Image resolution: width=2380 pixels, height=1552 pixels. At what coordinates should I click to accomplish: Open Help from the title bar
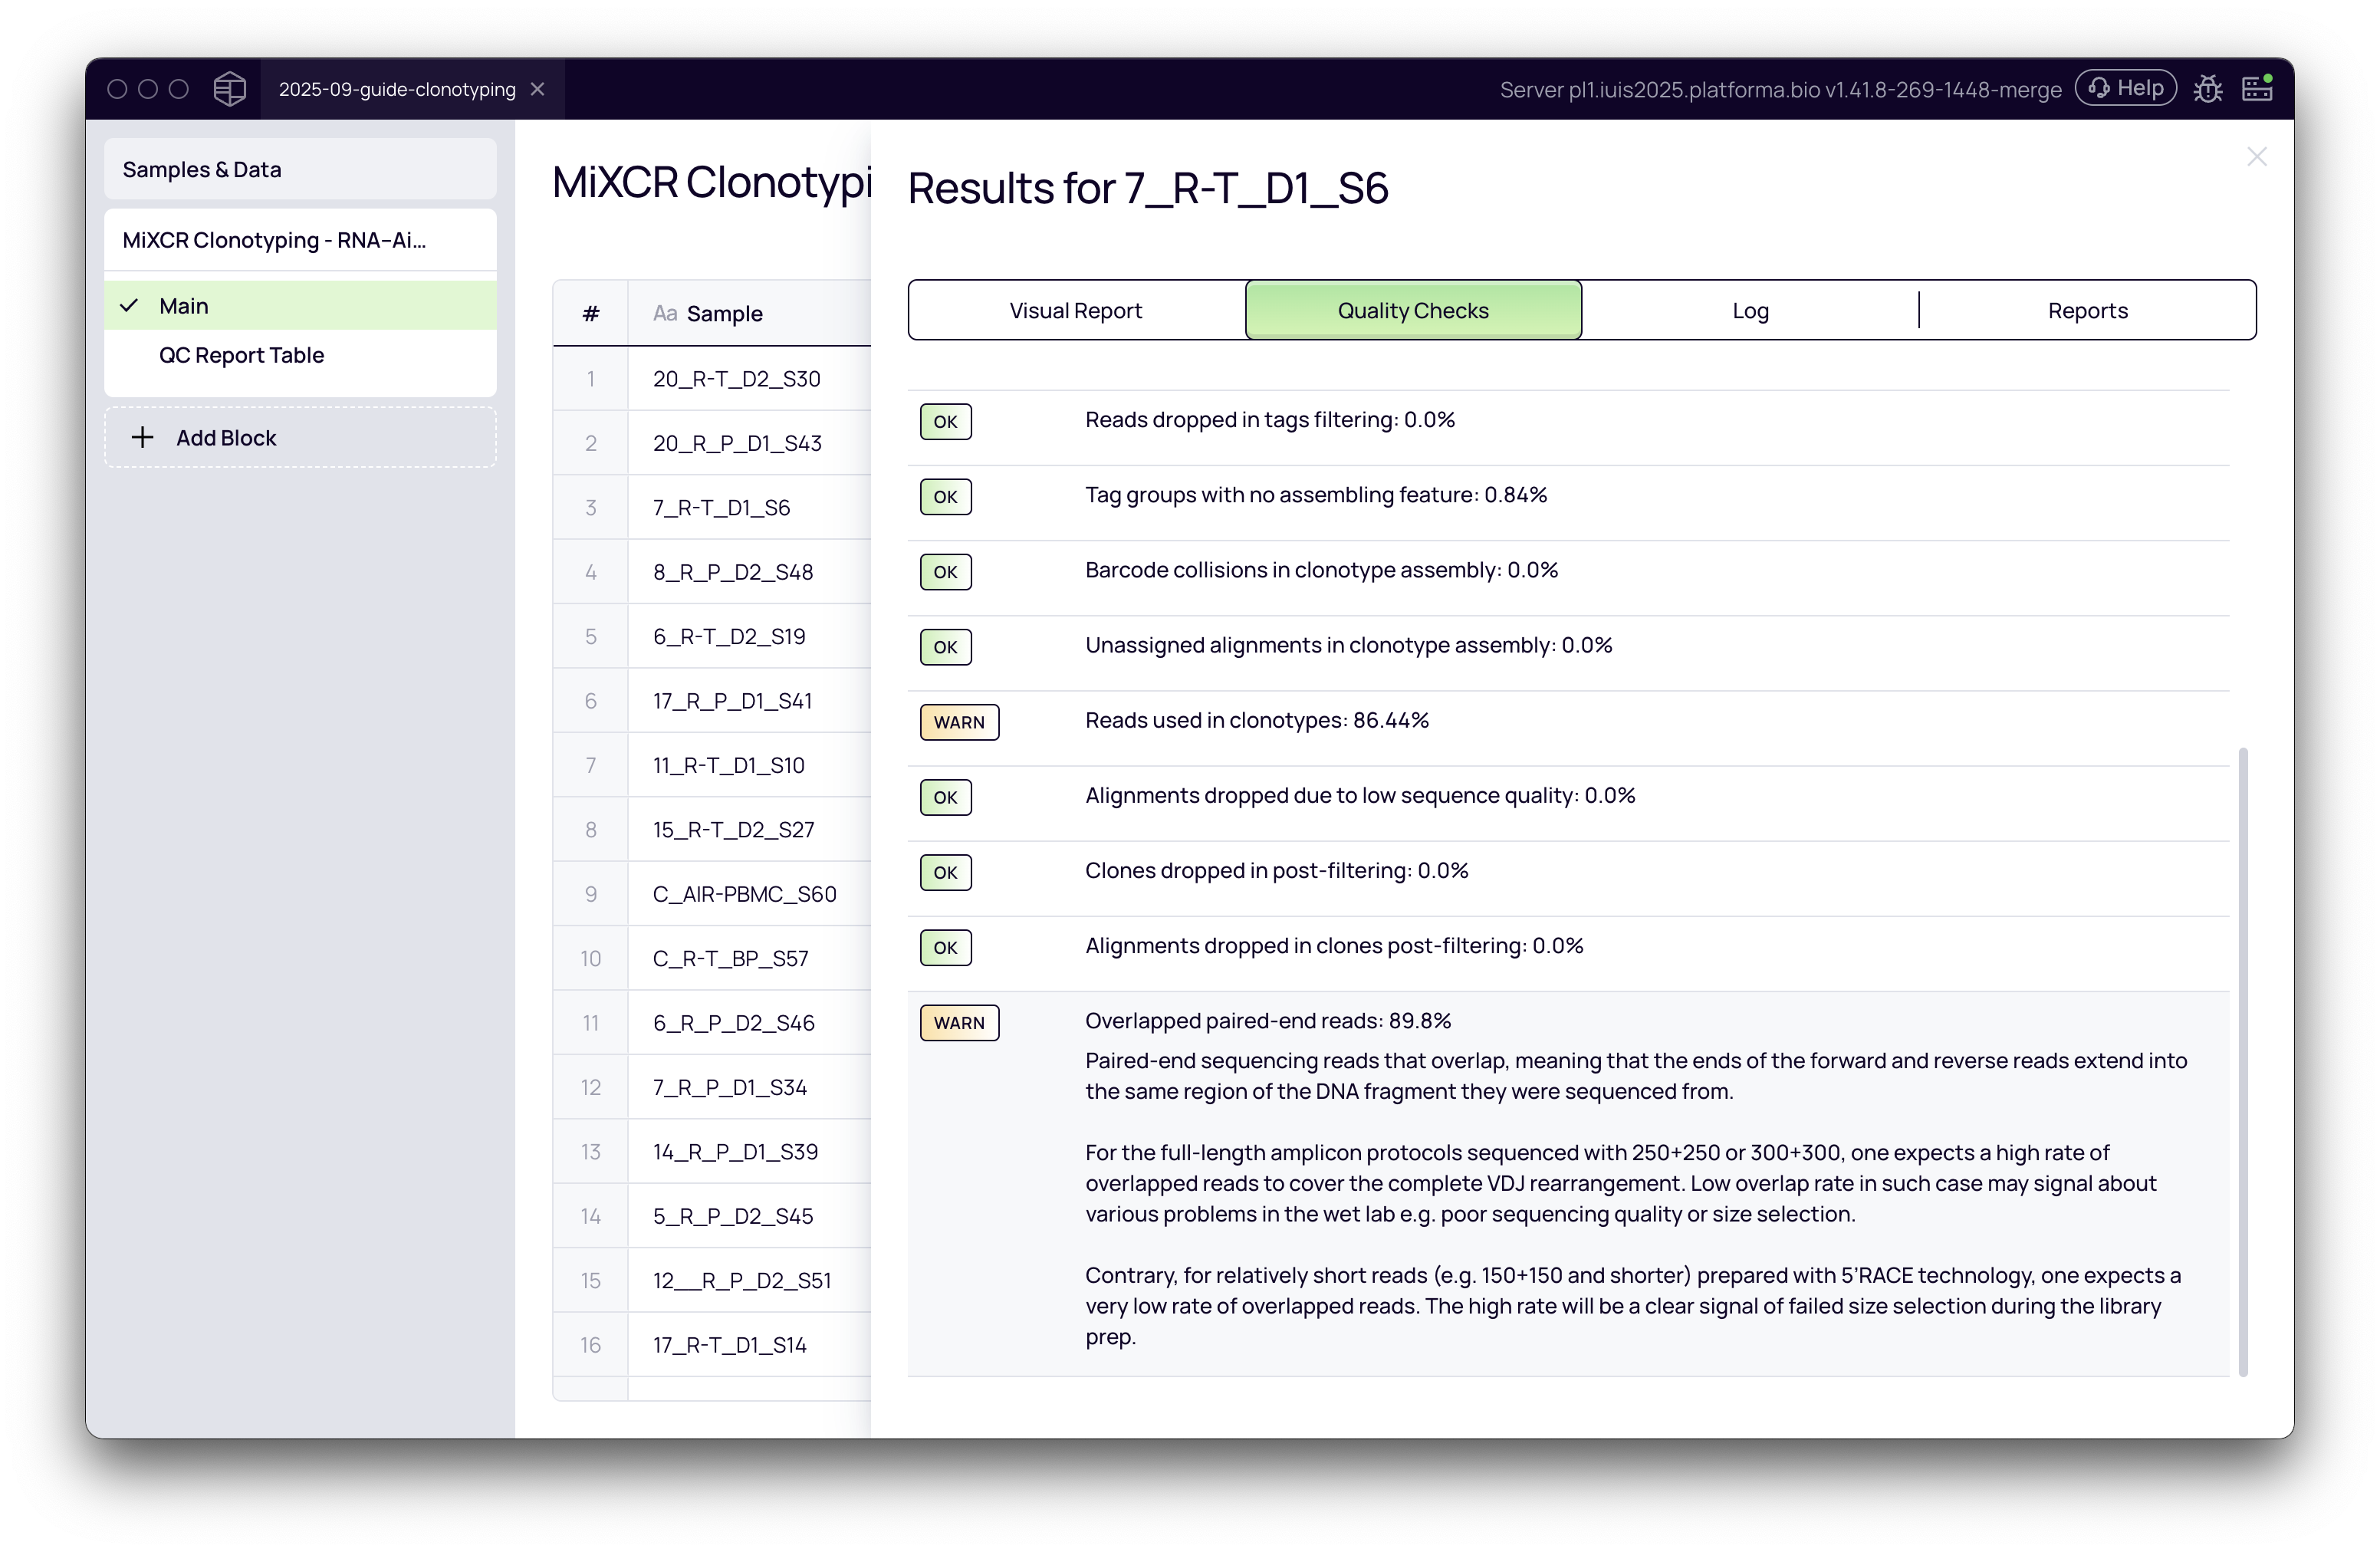click(x=2126, y=88)
